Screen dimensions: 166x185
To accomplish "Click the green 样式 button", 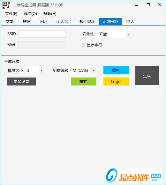I will point(84,82).
